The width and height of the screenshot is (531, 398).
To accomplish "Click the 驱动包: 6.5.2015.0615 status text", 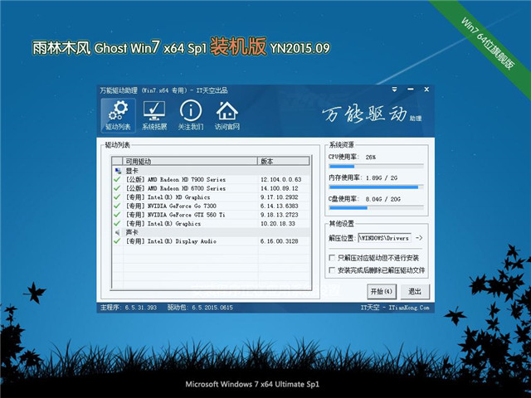I will (x=200, y=308).
